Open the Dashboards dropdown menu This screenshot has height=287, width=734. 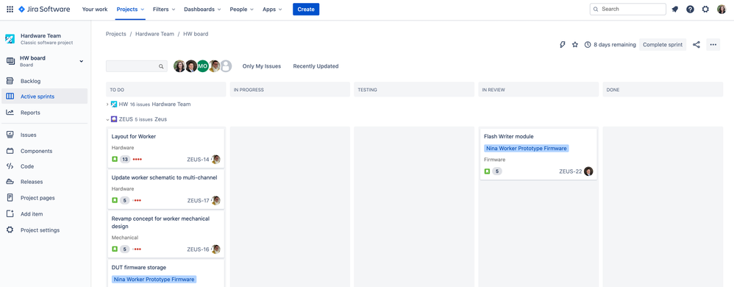[202, 10]
